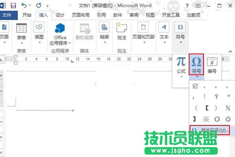
Task: Switch to the 视图 (View) tab
Action: 150,15
